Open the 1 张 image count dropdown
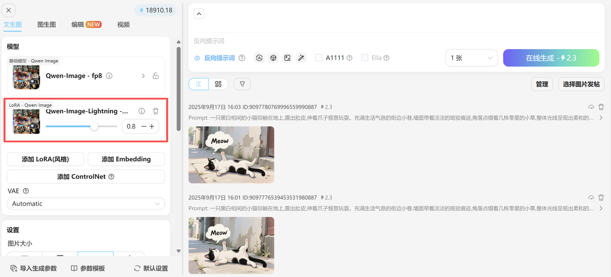Image resolution: width=611 pixels, height=277 pixels. click(x=471, y=58)
